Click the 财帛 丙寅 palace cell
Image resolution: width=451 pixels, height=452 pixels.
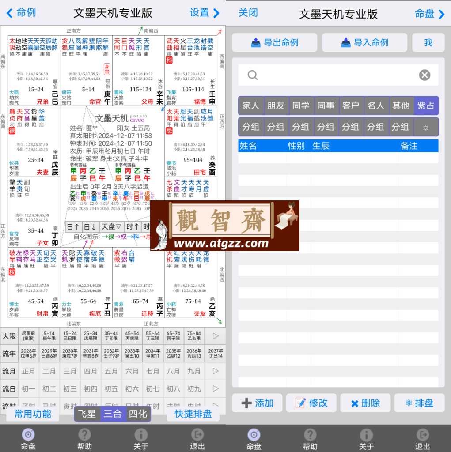[x=34, y=283]
